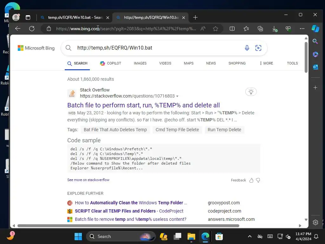Select tag Cmd Temp File Delete
Screen dimensions: 325x244
pyautogui.click(x=177, y=130)
